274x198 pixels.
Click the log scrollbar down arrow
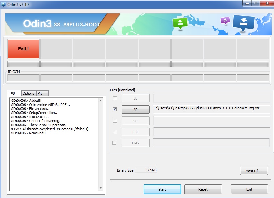pos(100,188)
